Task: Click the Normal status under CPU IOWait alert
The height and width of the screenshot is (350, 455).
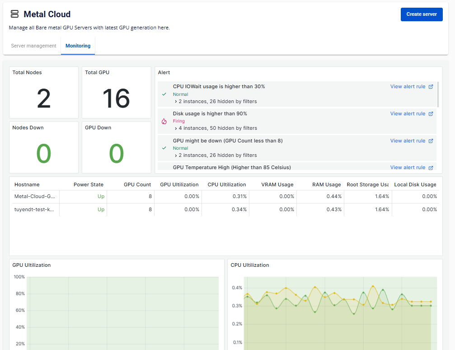Action: coord(180,94)
